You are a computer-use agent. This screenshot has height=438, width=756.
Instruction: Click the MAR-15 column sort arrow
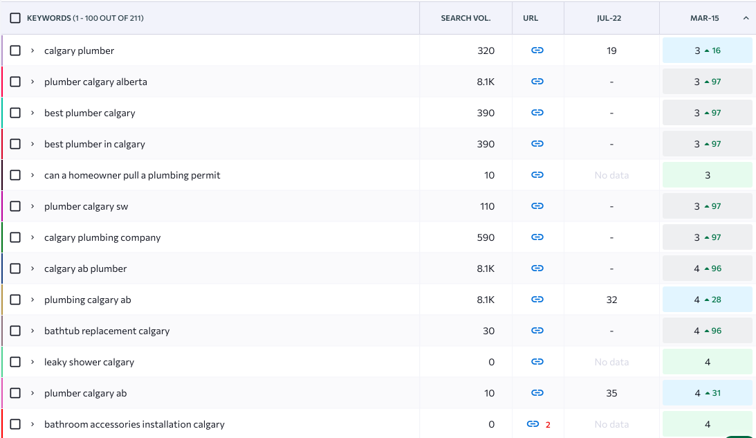pyautogui.click(x=745, y=18)
